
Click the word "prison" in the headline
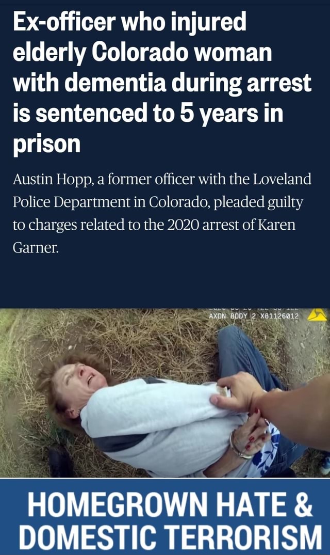[46, 145]
